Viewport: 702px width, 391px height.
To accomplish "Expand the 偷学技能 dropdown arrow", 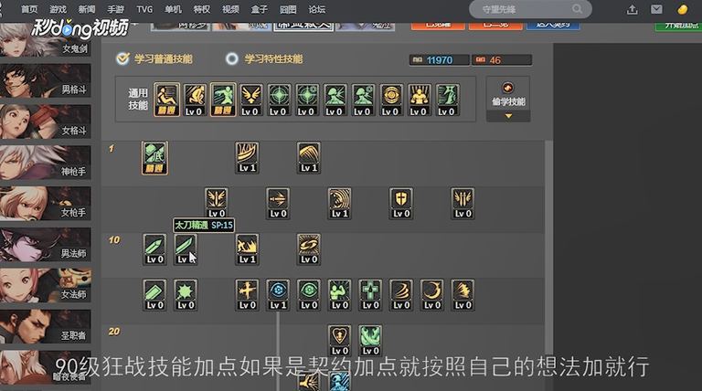I will pos(508,116).
